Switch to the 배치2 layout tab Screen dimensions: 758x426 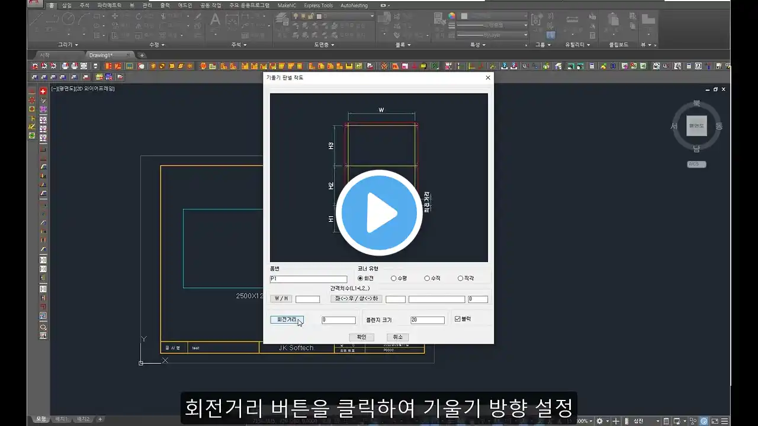[83, 419]
